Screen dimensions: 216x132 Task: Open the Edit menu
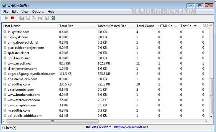pos(15,12)
